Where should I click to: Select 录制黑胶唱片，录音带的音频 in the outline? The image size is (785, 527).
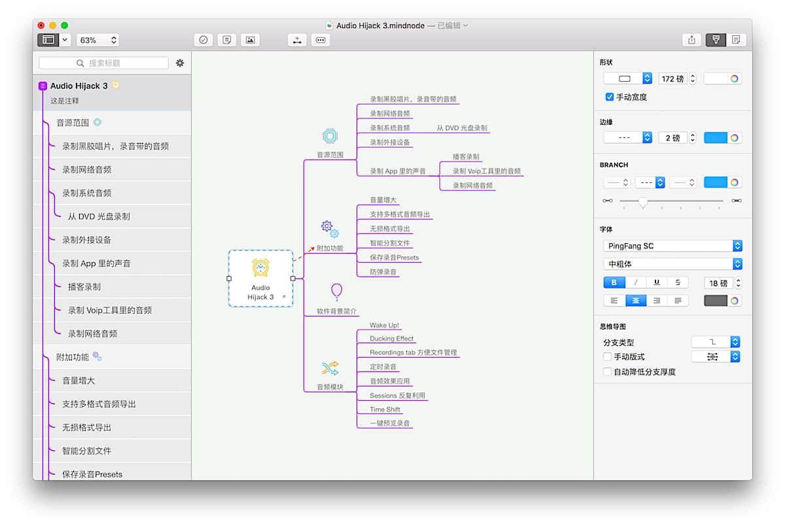click(116, 146)
